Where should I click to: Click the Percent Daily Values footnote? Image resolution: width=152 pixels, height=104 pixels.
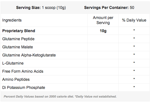pyautogui.click(x=60, y=96)
